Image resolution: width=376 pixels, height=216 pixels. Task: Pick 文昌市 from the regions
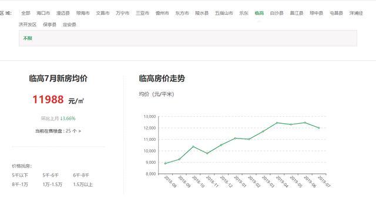coord(103,13)
